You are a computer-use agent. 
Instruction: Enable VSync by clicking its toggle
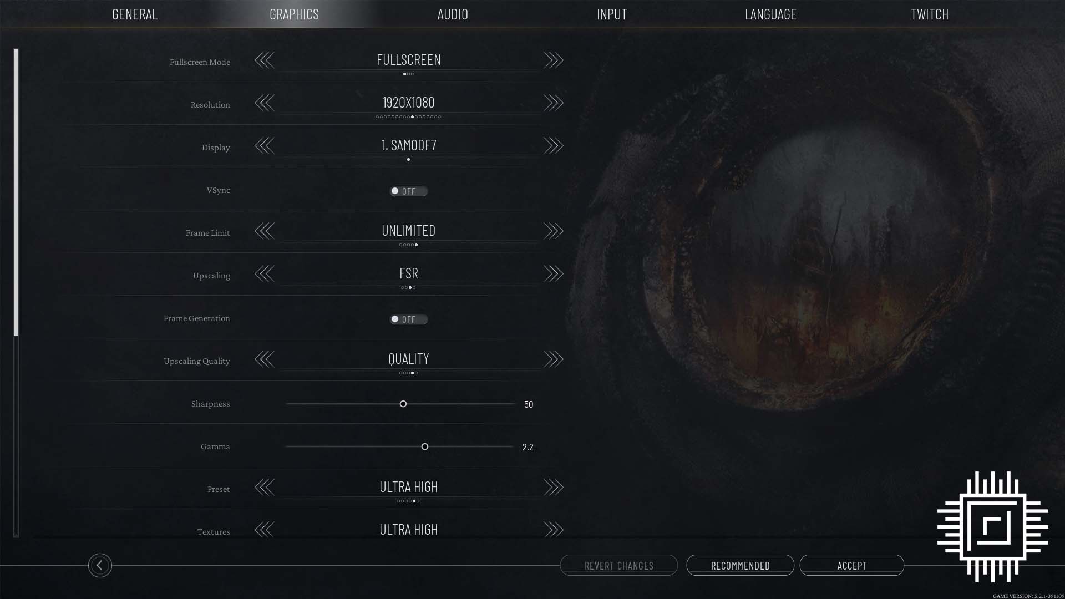[408, 191]
